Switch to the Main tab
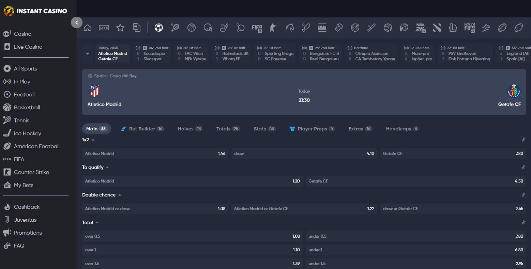Viewport: 531px width, 269px height. [96, 129]
